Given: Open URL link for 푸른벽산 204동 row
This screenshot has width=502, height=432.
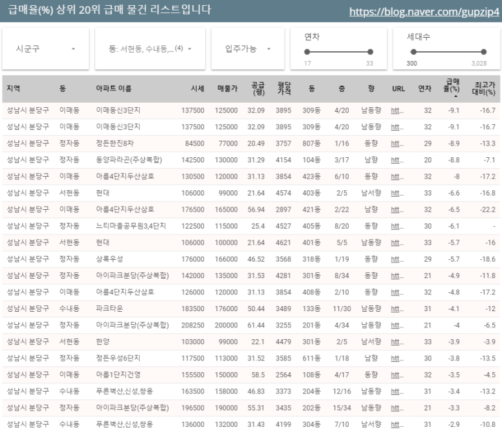Looking at the screenshot, I should click(x=397, y=392).
